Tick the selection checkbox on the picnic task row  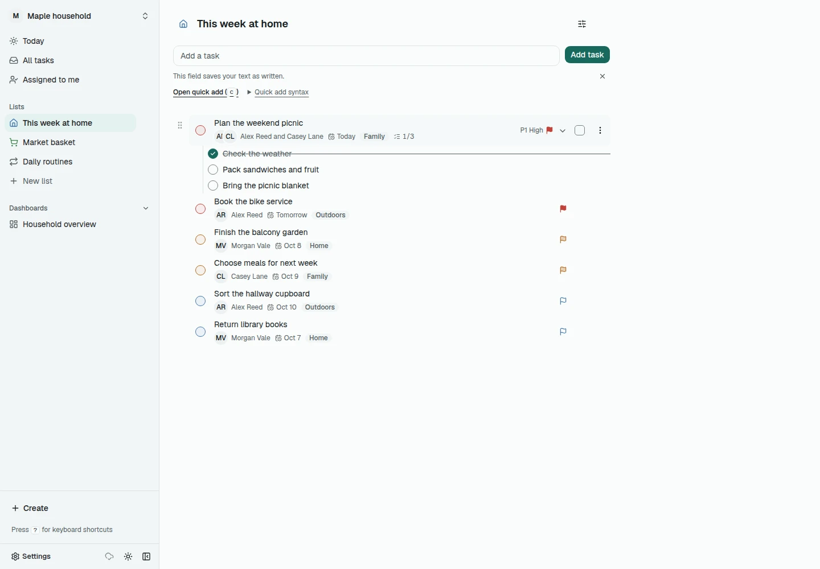pos(580,130)
